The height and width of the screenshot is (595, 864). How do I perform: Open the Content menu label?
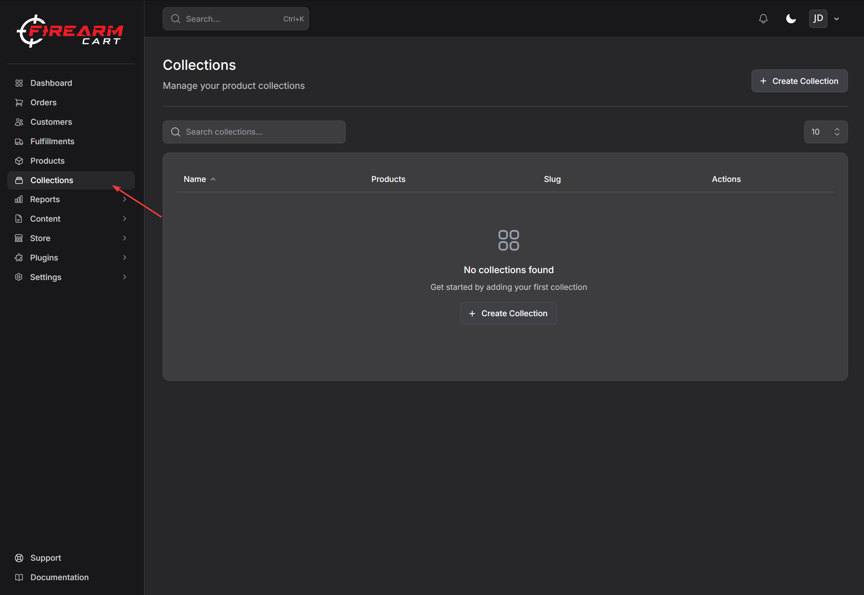45,219
